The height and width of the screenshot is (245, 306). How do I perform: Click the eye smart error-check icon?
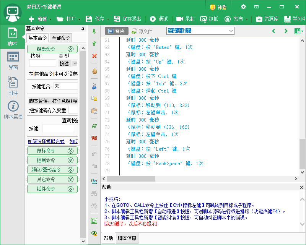click(x=94, y=233)
